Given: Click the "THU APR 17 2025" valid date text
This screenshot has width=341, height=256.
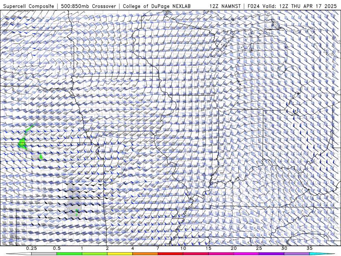Looking at the screenshot, I should tap(314, 6).
